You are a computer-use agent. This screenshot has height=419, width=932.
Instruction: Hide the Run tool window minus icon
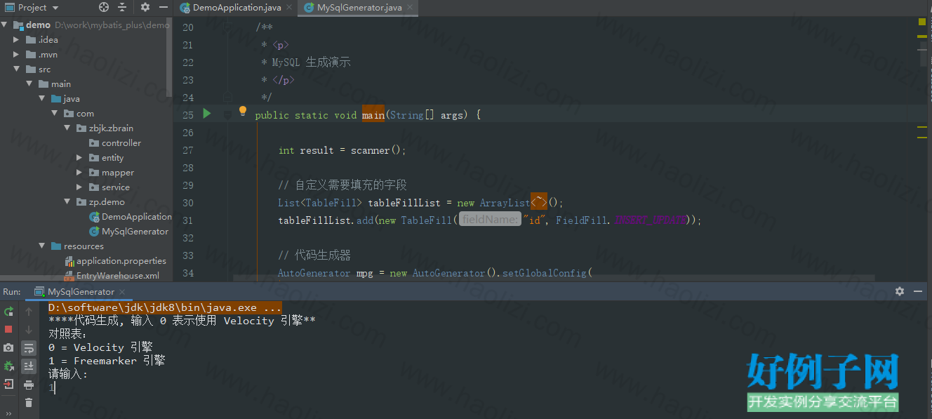click(x=918, y=291)
